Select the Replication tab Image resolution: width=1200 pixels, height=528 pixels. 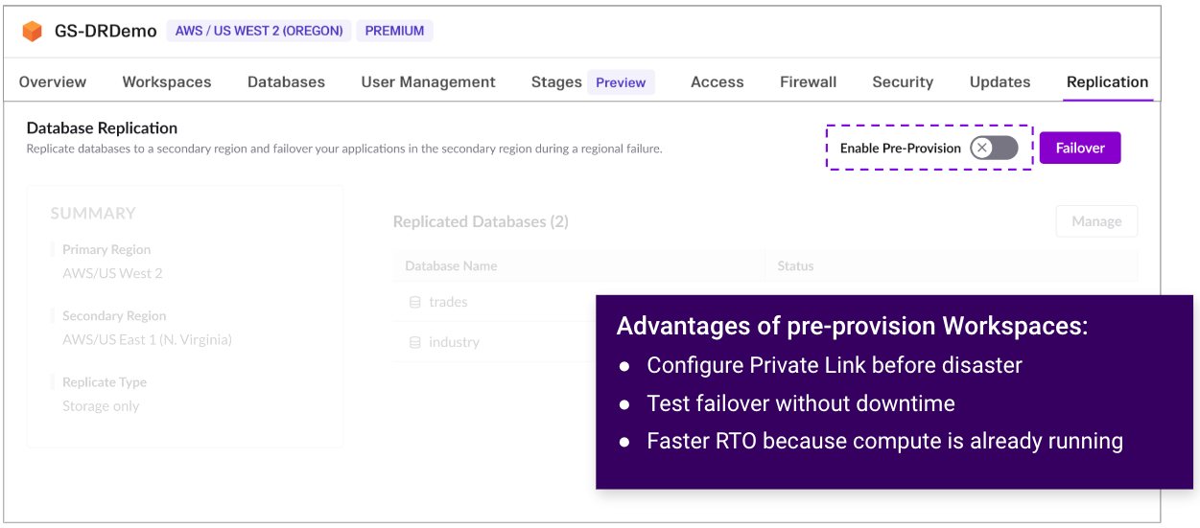point(1107,82)
